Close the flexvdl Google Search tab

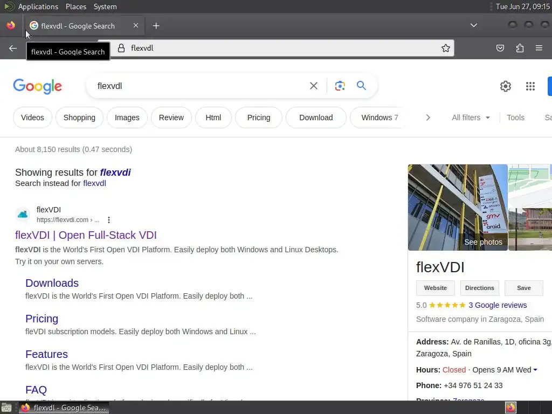tap(136, 25)
